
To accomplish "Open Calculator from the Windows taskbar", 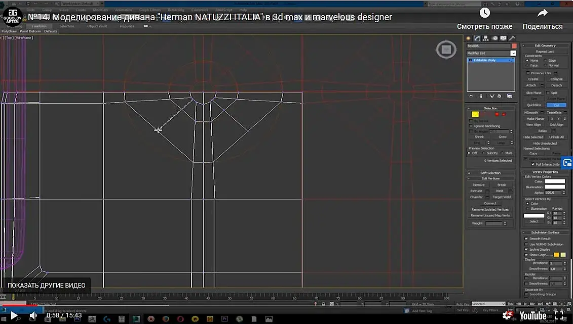I will pyautogui.click(x=121, y=319).
